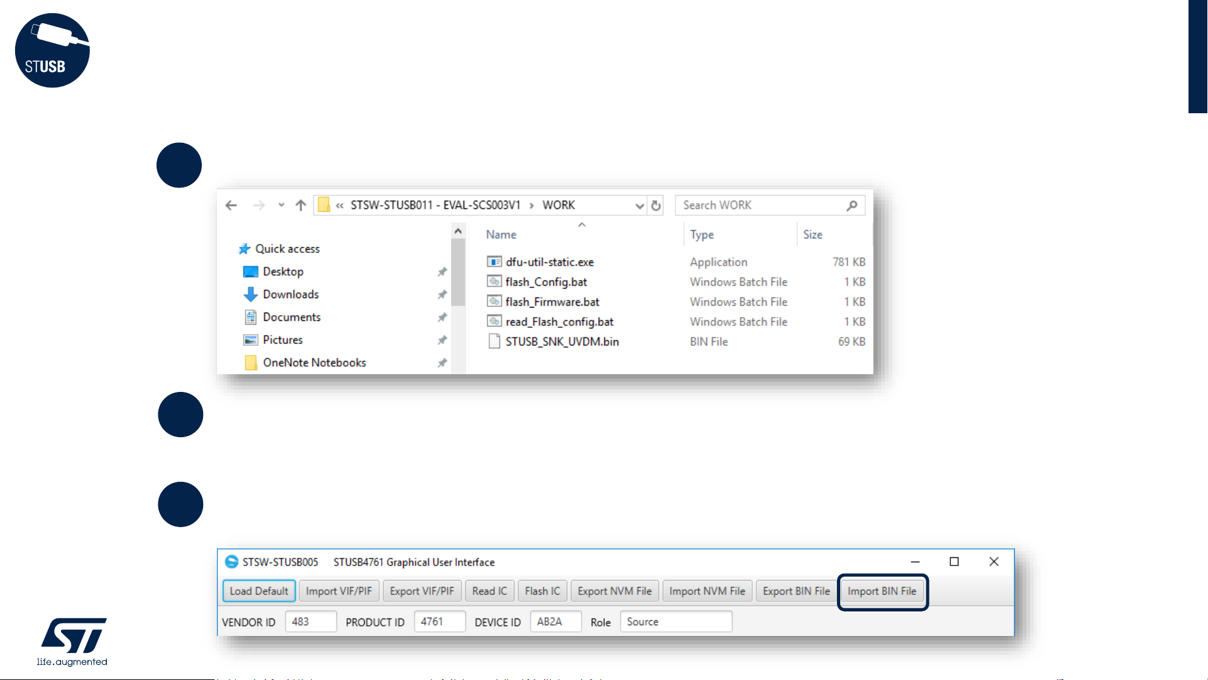Click the dfu-util-static.exe application icon
This screenshot has width=1208, height=680.
(x=494, y=262)
